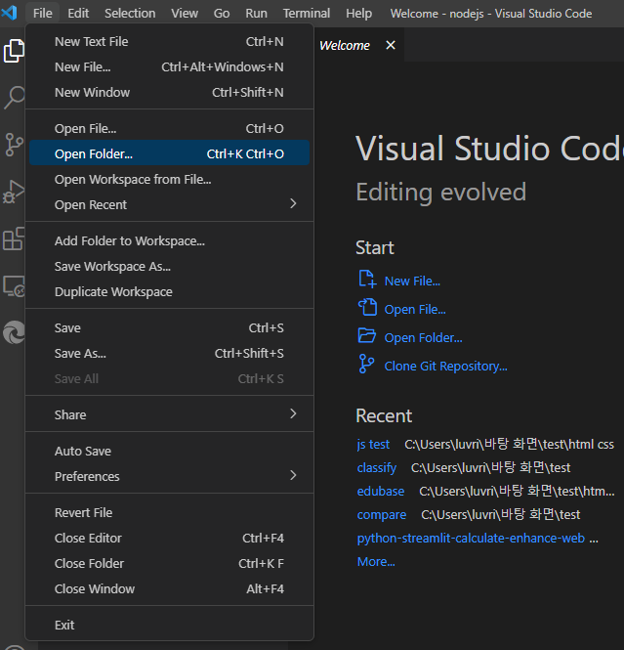The image size is (624, 650).
Task: Open Run and Debug view
Action: (14, 192)
